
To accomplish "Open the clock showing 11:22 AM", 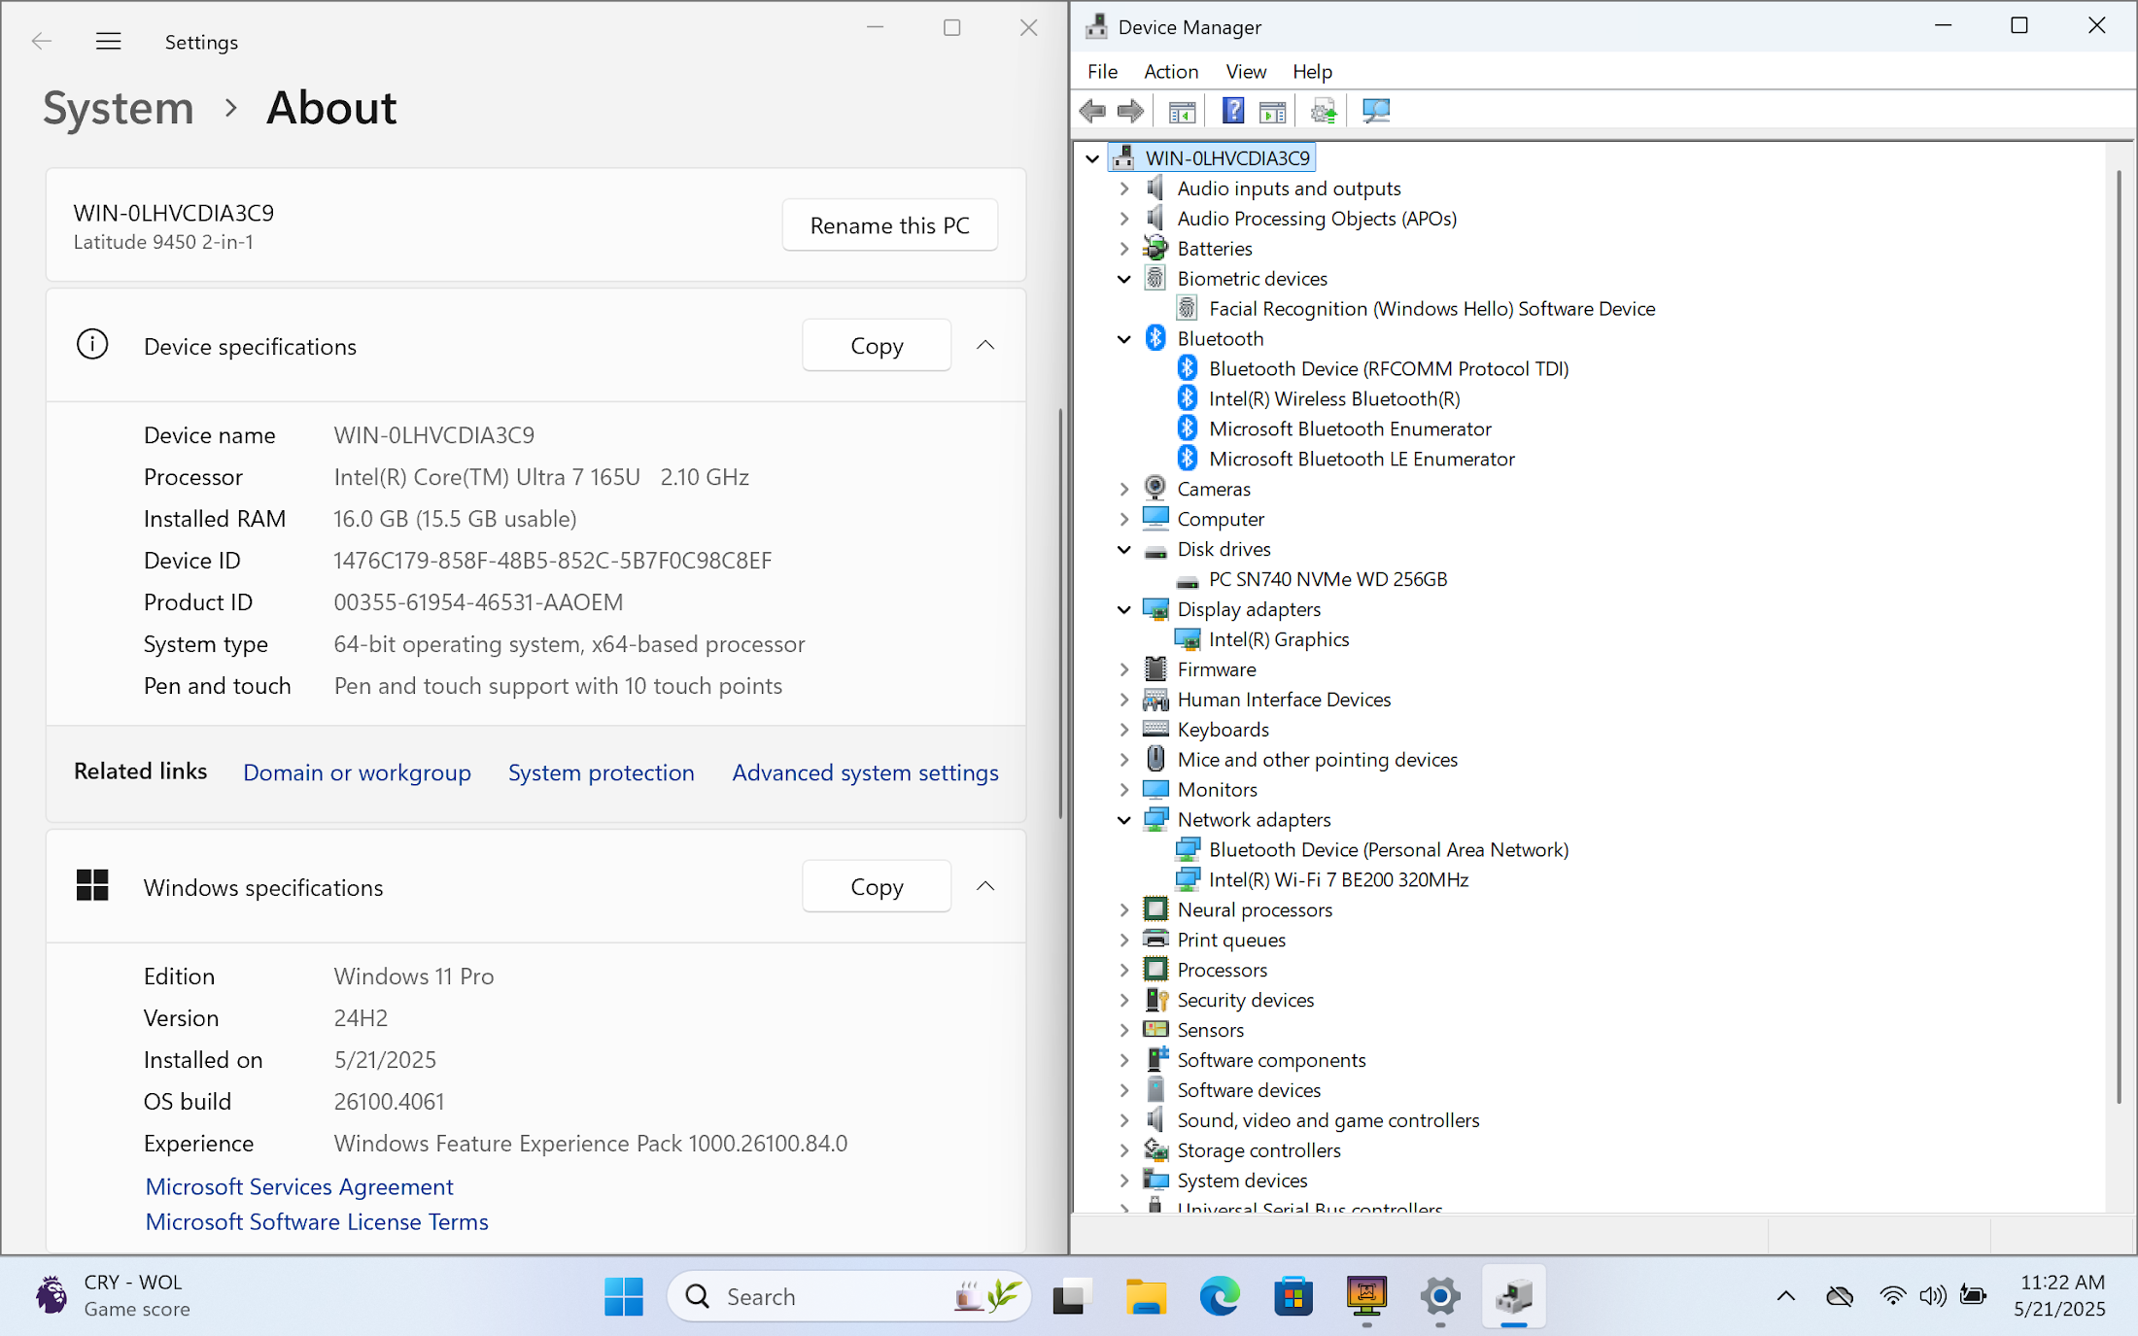I will pyautogui.click(x=2062, y=1295).
